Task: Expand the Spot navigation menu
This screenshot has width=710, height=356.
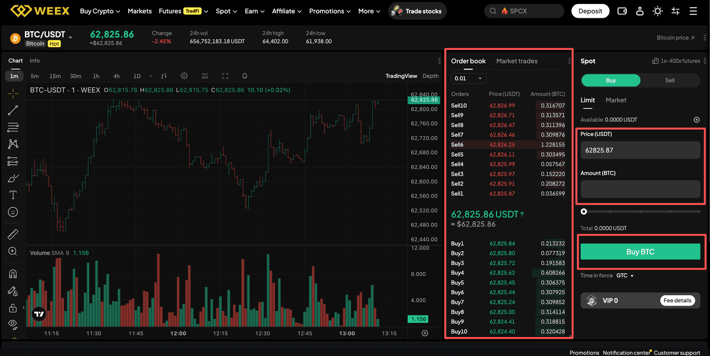Action: [226, 11]
